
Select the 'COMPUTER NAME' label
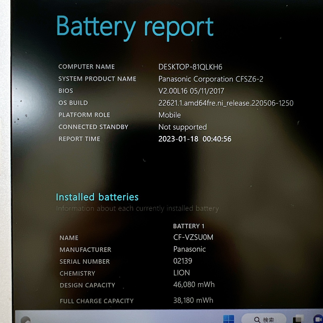coord(87,67)
